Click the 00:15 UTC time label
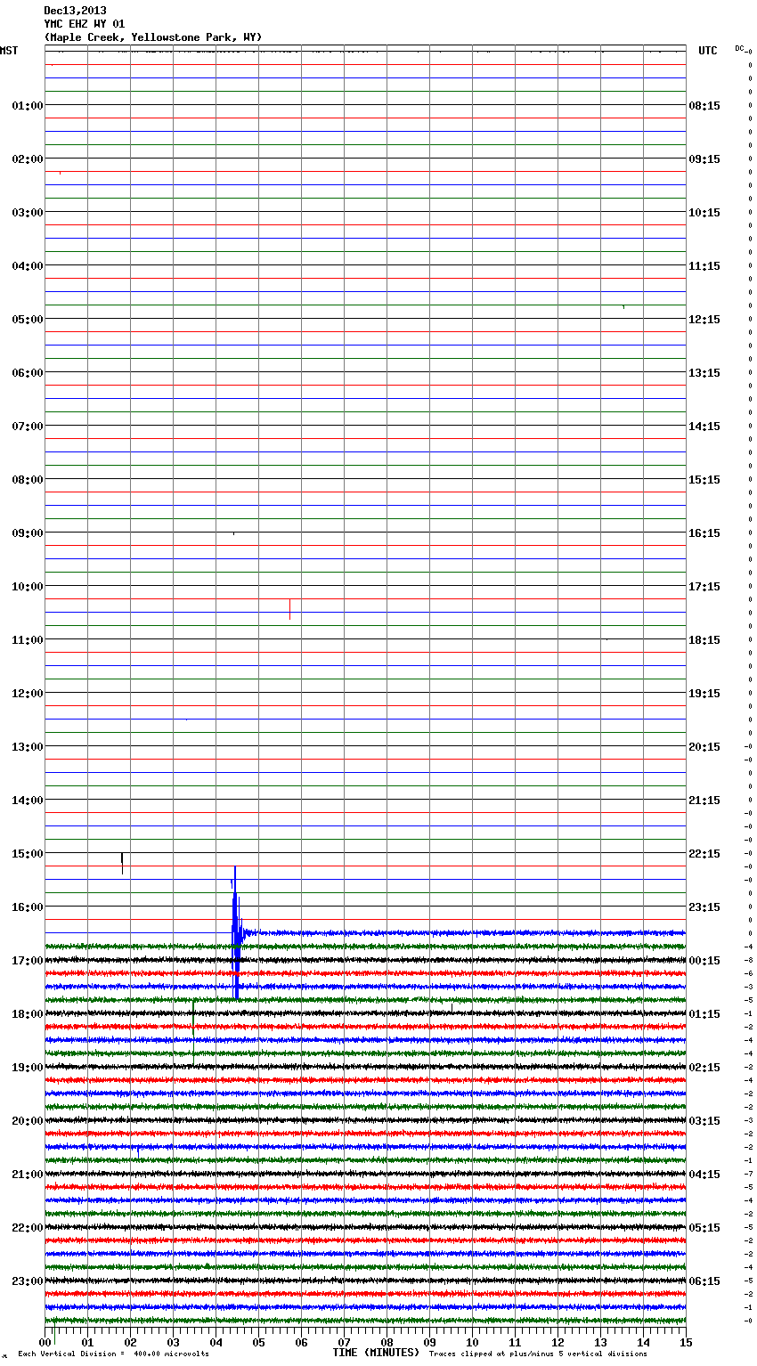 pyautogui.click(x=704, y=961)
